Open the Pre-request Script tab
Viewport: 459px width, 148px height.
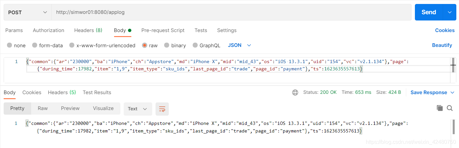click(163, 30)
